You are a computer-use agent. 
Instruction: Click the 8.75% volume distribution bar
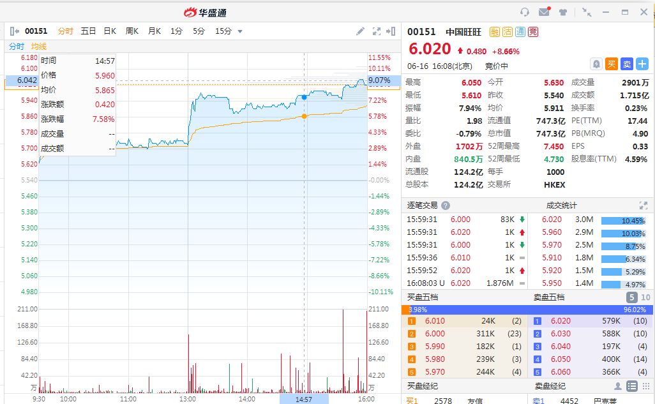(624, 246)
